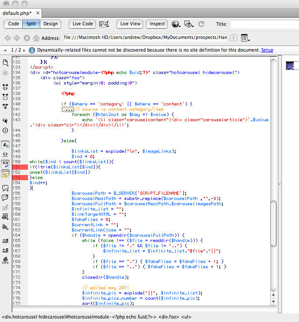
Task: Click the browser Forward arrow
Action: click(x=17, y=38)
